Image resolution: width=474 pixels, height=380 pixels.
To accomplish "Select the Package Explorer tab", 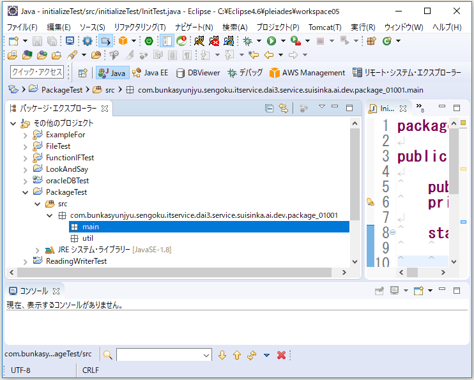I will [59, 109].
